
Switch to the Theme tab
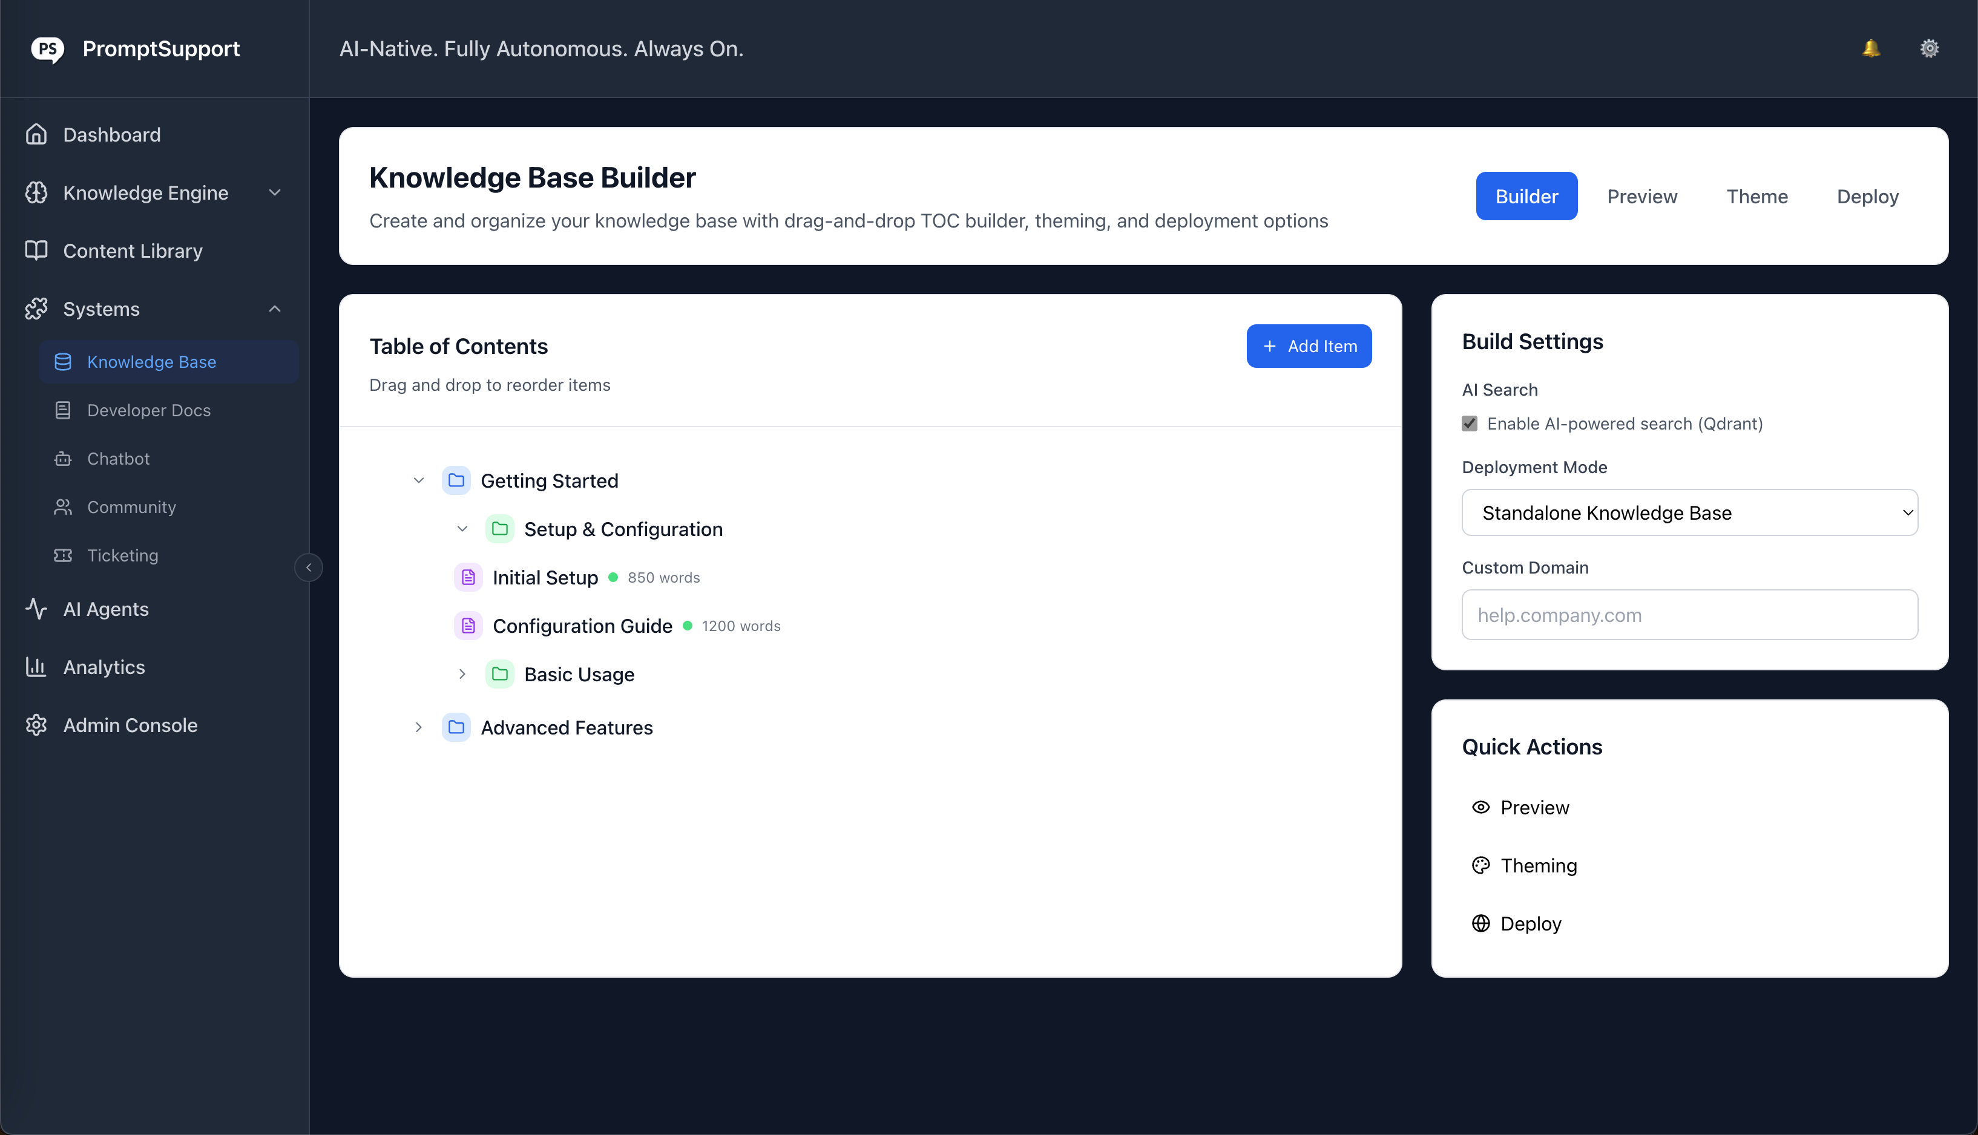1756,195
